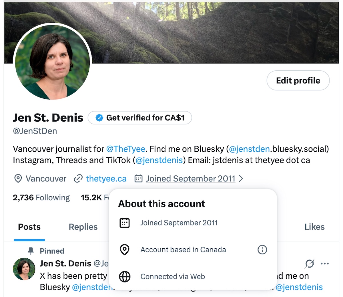343x297 pixels.
Task: Select the location pin icon beside Account based in Canada
Action: [x=124, y=250]
